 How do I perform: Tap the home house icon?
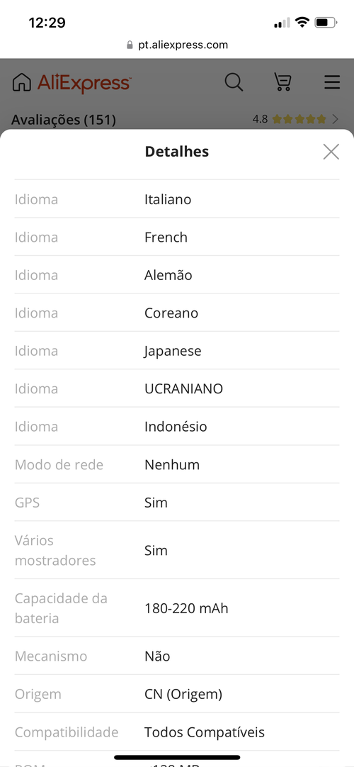[x=21, y=82]
